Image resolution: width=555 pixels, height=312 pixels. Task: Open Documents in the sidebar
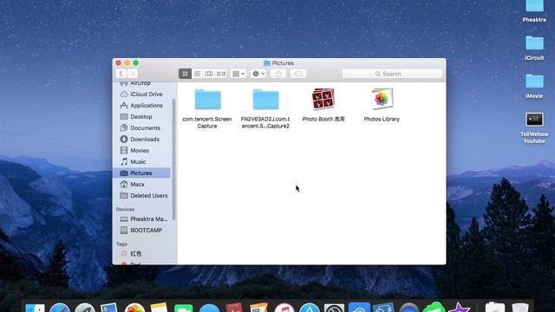pyautogui.click(x=141, y=128)
